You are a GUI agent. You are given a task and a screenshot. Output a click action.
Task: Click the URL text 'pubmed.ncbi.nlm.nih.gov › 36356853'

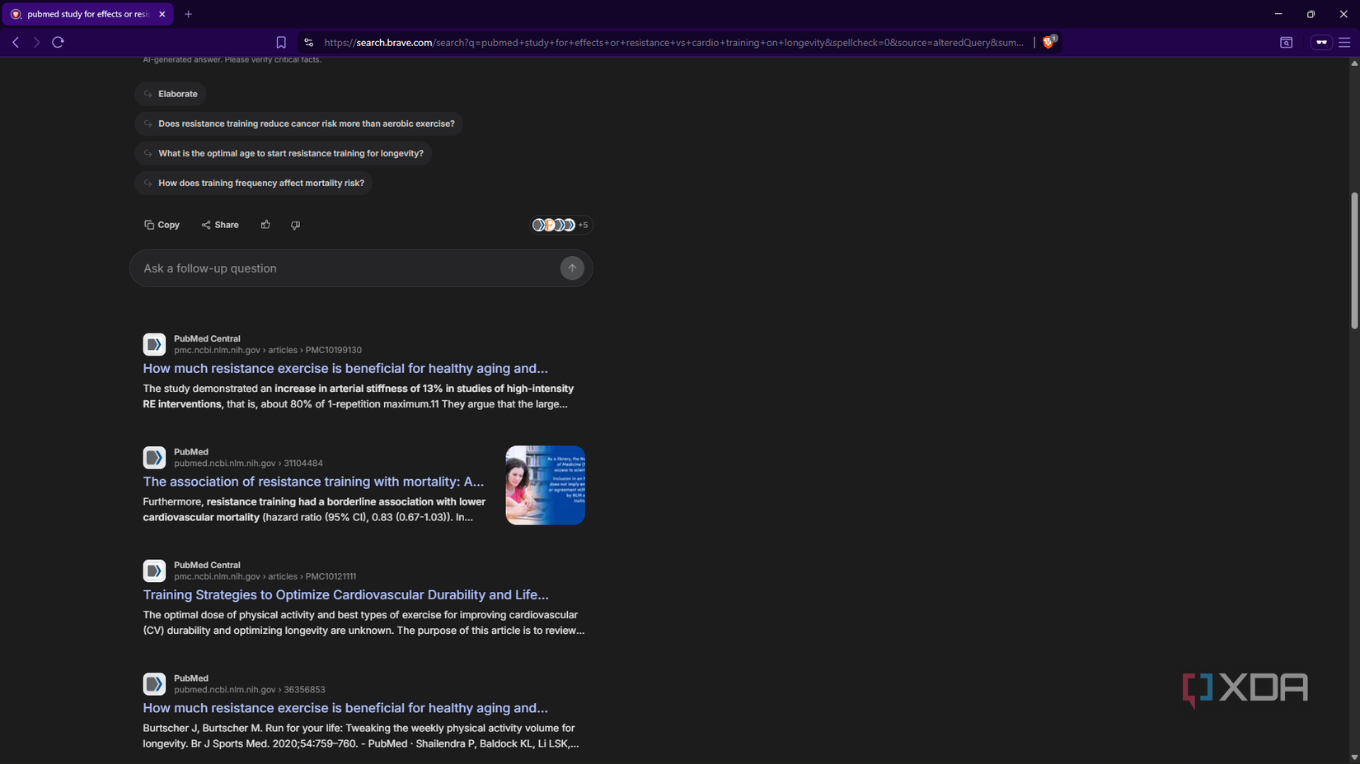click(250, 690)
